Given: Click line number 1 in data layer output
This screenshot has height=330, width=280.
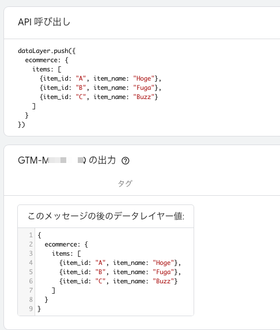Looking at the screenshot, I should (31, 235).
